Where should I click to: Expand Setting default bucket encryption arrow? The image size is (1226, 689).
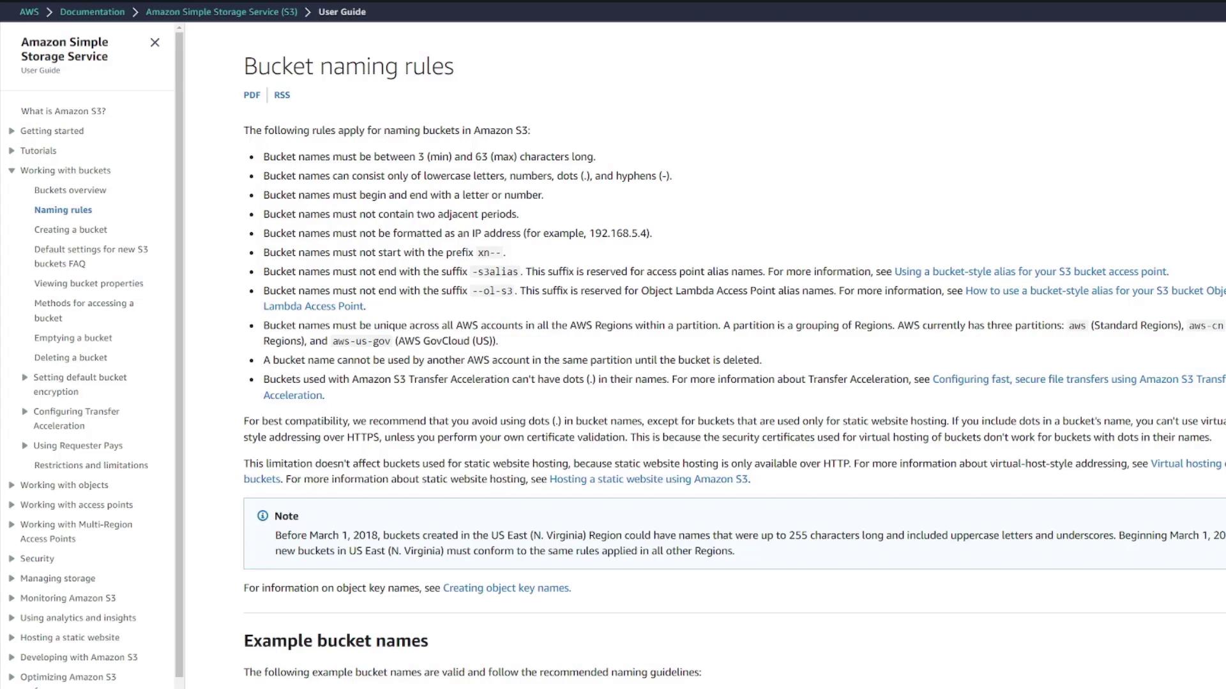pos(25,377)
